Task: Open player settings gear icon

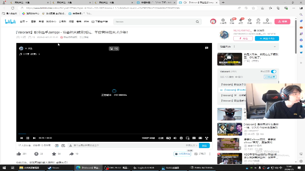Action: click(x=181, y=138)
